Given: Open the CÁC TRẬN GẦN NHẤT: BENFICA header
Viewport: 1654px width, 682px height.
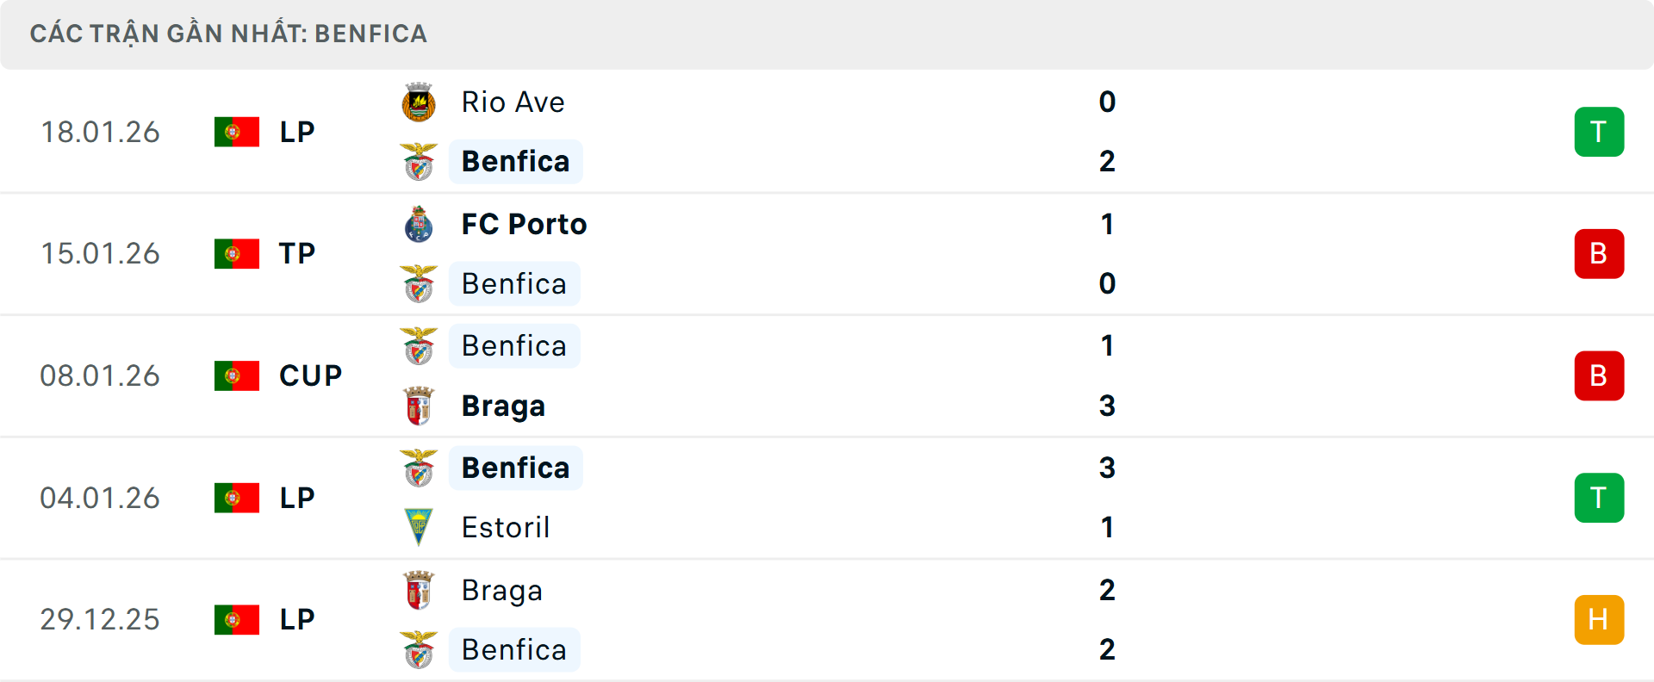Looking at the screenshot, I should 228,34.
